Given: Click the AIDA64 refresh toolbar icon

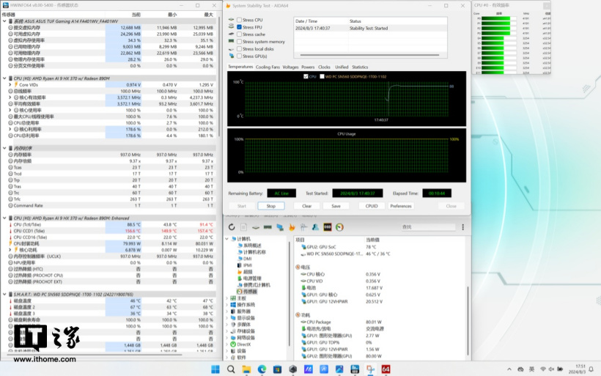Looking at the screenshot, I should 232,227.
